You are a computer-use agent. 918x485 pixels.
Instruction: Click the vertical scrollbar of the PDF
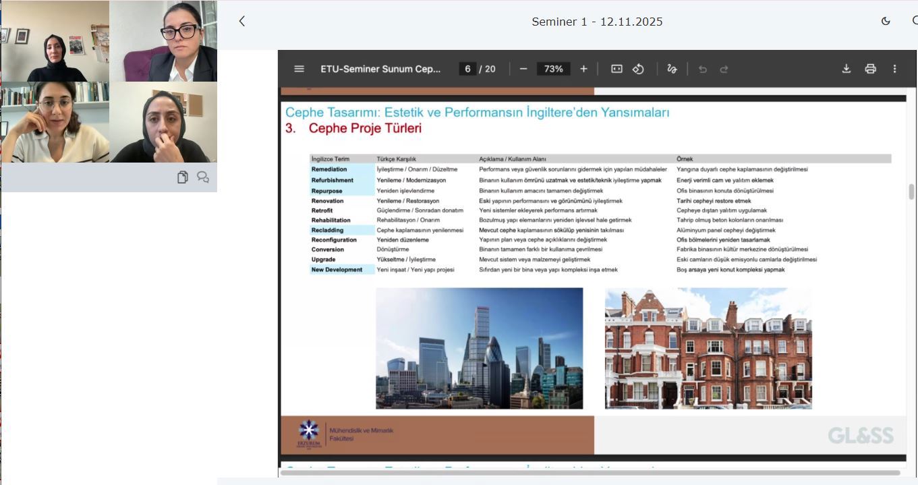[911, 192]
